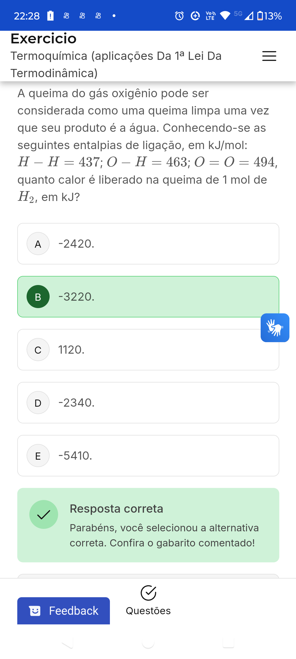Select option B circle
The height and width of the screenshot is (659, 296).
tap(38, 297)
